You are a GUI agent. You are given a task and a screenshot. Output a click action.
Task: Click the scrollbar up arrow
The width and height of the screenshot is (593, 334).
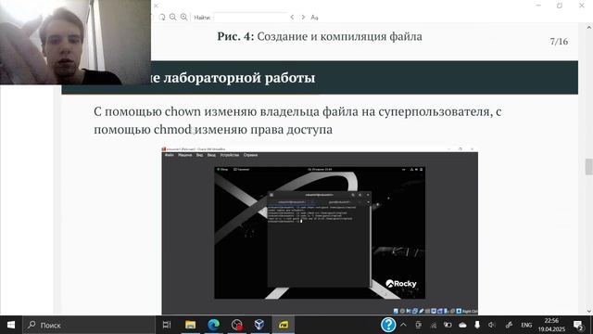tap(589, 28)
